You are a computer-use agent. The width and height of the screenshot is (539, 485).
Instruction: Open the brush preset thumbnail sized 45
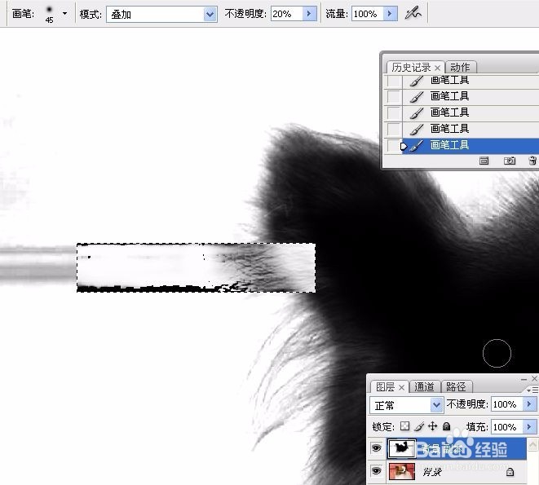click(x=50, y=14)
